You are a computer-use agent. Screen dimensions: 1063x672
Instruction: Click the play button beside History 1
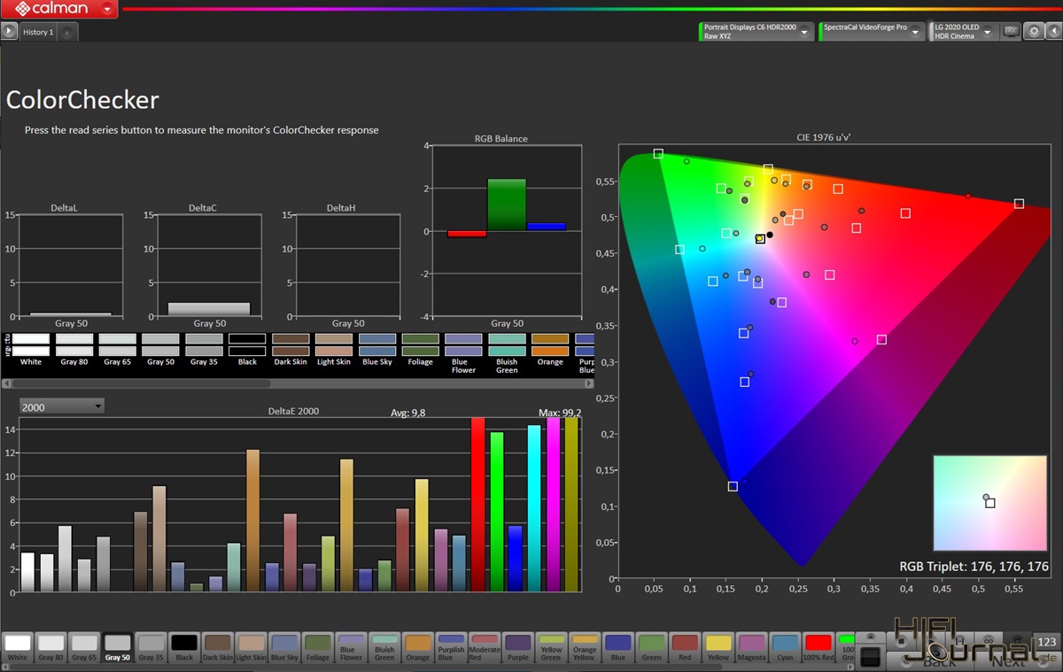coord(9,31)
